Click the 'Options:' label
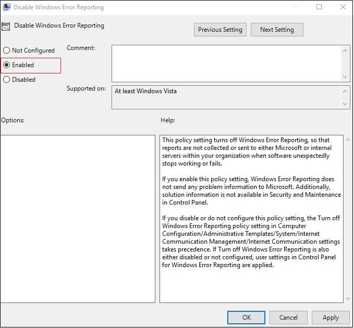This screenshot has width=354, height=328. click(13, 120)
